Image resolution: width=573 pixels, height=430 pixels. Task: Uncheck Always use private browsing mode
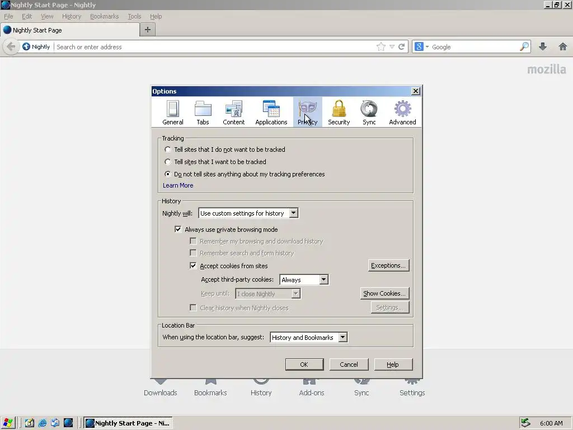(178, 229)
